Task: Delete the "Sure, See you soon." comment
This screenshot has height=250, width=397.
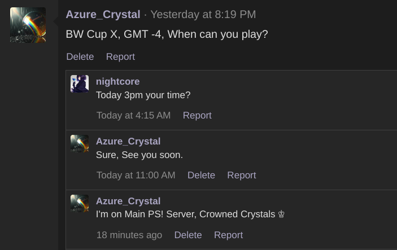Action: point(201,175)
